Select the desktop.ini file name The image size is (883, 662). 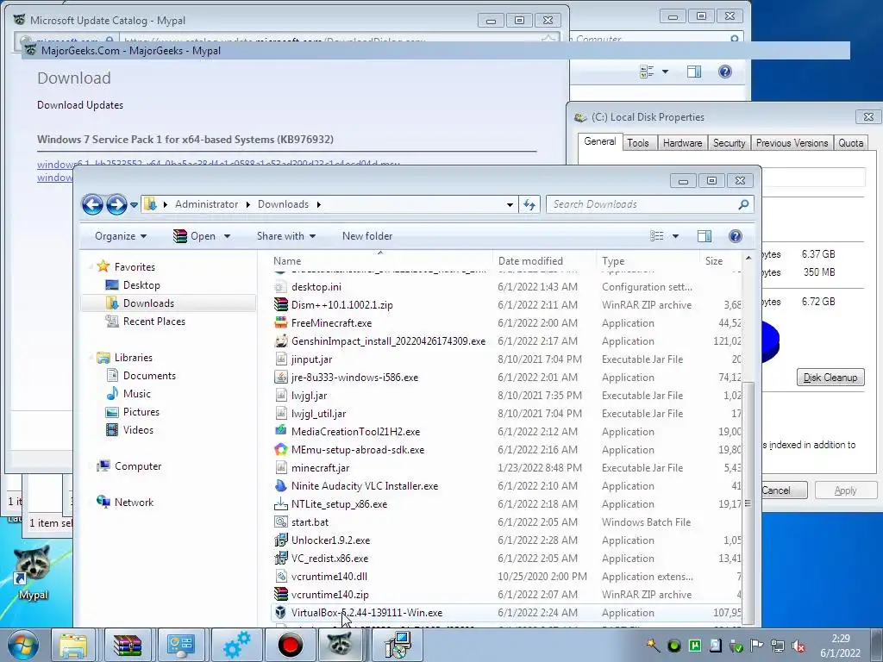coord(316,286)
